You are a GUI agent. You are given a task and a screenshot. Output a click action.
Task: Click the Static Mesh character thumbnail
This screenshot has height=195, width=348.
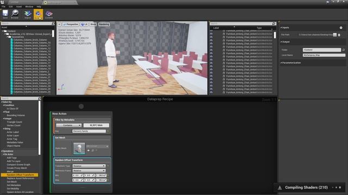(79, 148)
